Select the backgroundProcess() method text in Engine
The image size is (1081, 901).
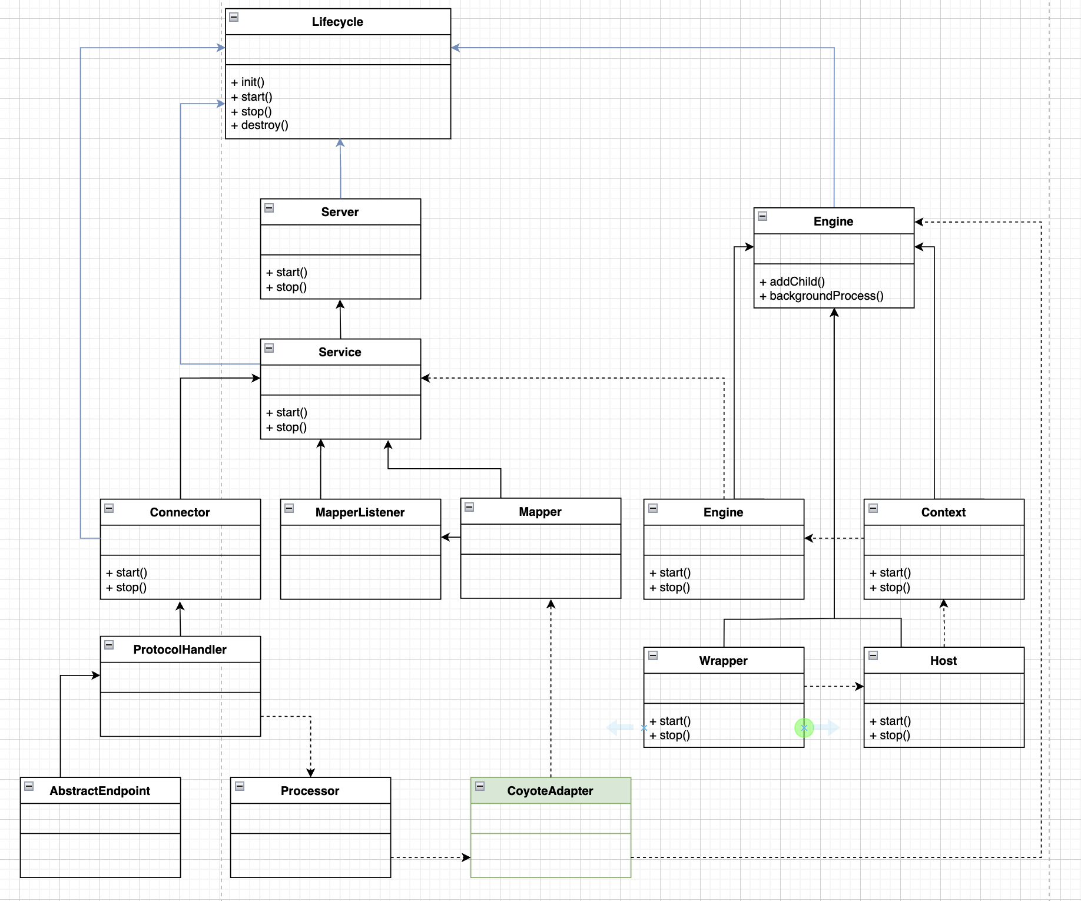(826, 296)
